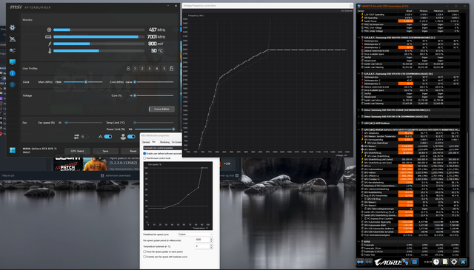Image resolution: width=474 pixels, height=270 pixels.
Task: Click Save button in Afterburner
Action: pyautogui.click(x=105, y=151)
